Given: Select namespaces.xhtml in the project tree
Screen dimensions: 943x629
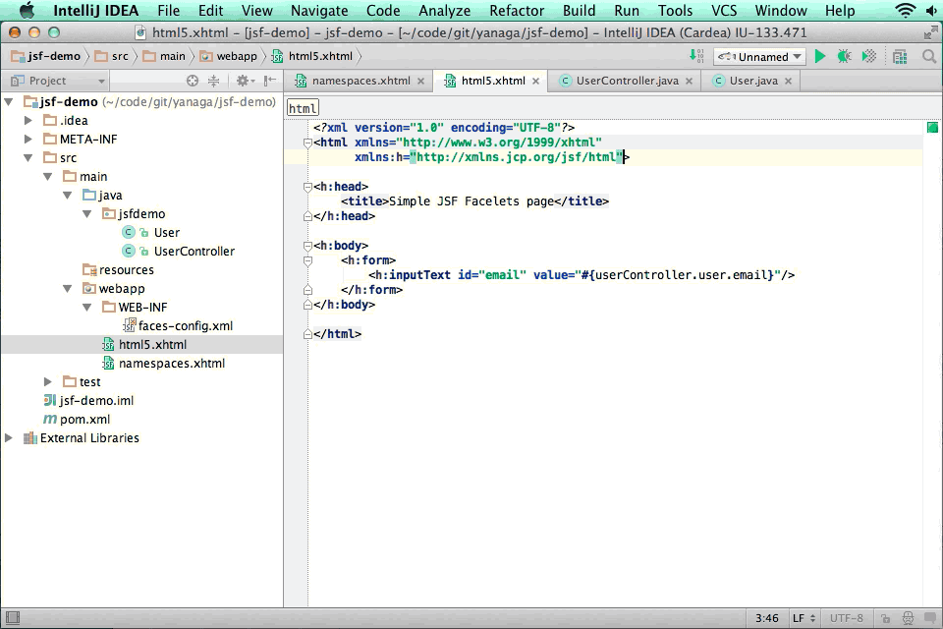Looking at the screenshot, I should click(171, 364).
